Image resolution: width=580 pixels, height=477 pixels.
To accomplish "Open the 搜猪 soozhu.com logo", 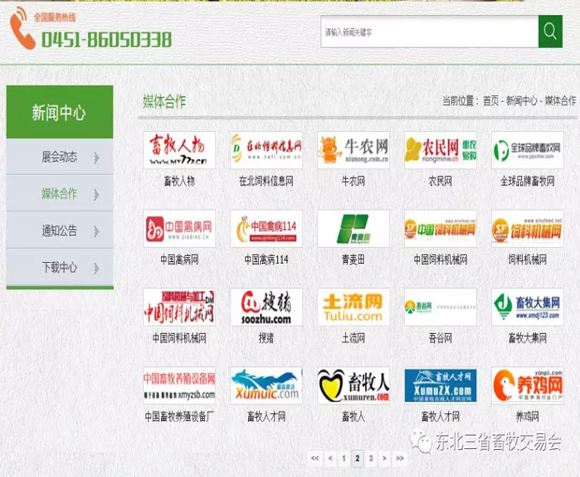I will [x=267, y=308].
